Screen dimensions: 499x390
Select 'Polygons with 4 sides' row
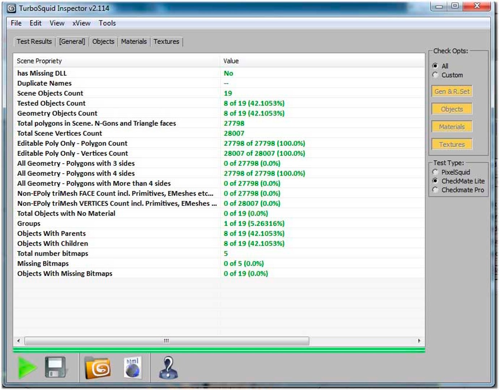point(219,173)
